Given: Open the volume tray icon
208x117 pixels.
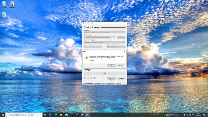Looking at the screenshot, I should pos(190,115).
